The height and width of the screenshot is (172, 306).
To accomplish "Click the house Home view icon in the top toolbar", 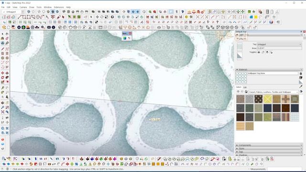I will (73, 12).
